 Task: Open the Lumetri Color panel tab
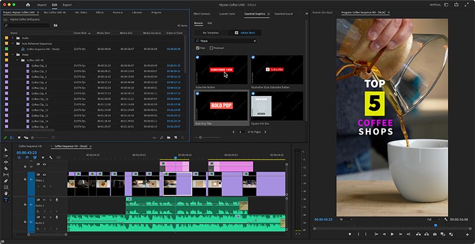point(227,14)
